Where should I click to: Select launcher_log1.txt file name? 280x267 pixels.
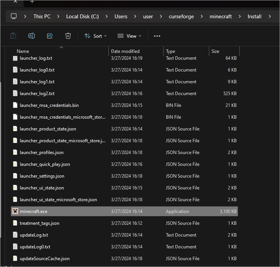pyautogui.click(x=37, y=82)
